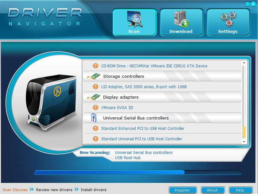Screen dimensions: 258x194
Task: Open the About dialog
Action: pyautogui.click(x=213, y=190)
